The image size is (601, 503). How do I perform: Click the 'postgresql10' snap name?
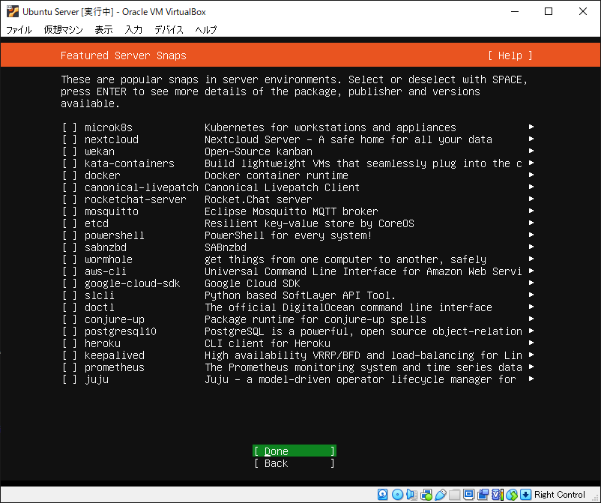pyautogui.click(x=121, y=331)
